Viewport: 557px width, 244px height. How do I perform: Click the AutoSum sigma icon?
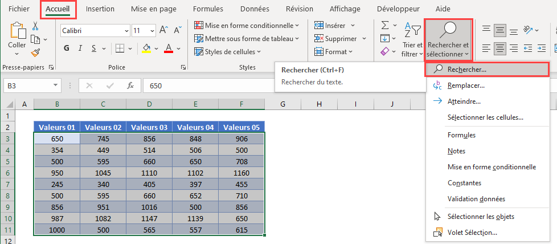point(385,25)
